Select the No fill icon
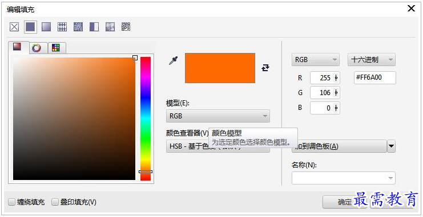This screenshot has height=217, width=423. click(14, 27)
